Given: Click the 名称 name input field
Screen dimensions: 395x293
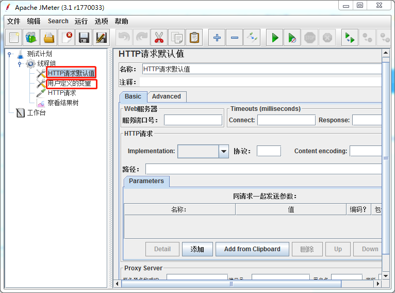Looking at the screenshot, I should coord(262,69).
